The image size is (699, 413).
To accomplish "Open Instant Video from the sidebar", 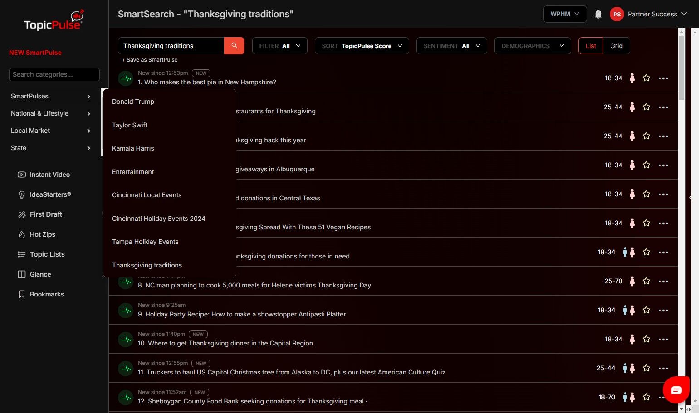I will click(49, 175).
